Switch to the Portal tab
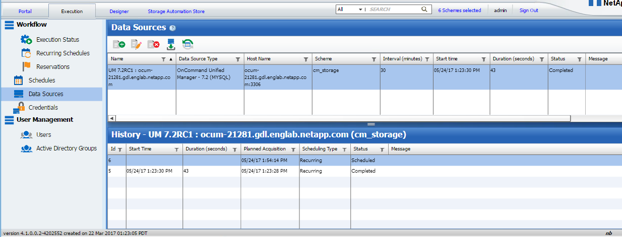The image size is (622, 237). (x=24, y=11)
